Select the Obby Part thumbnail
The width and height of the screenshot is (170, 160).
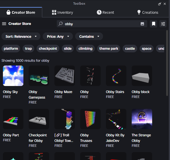pyautogui.click(x=13, y=119)
